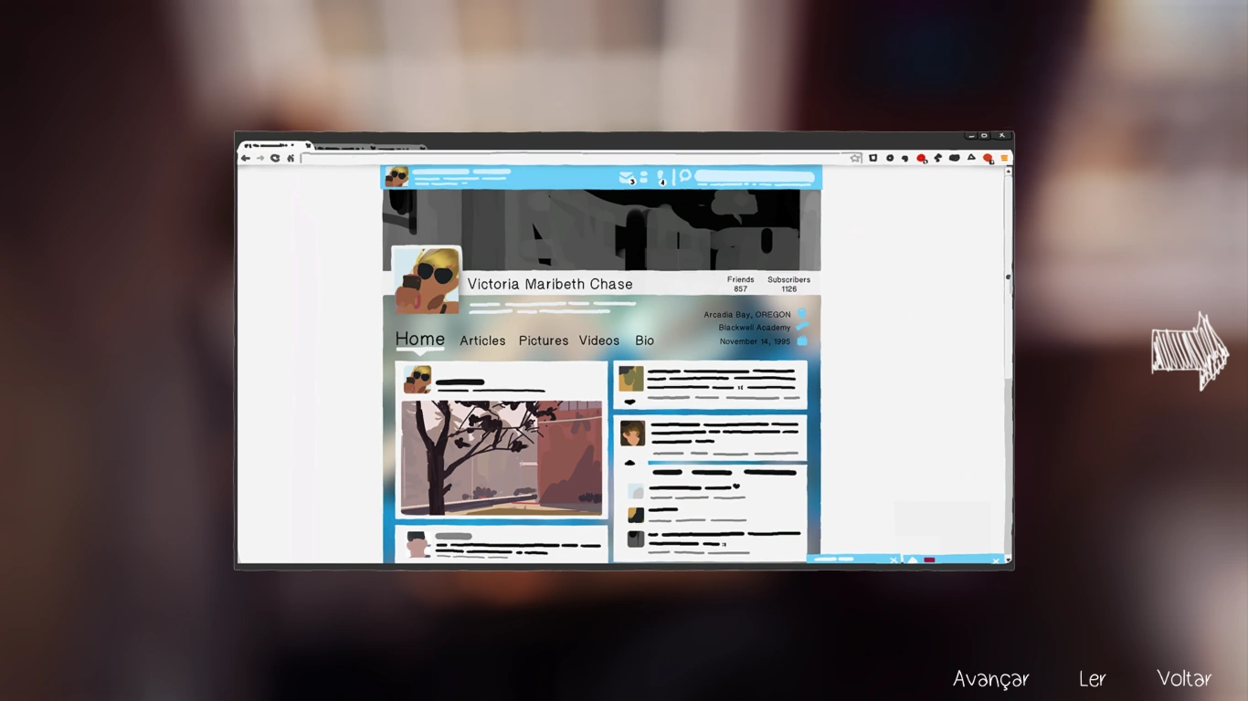This screenshot has height=701, width=1248.
Task: Switch to the Articles tab
Action: point(482,340)
